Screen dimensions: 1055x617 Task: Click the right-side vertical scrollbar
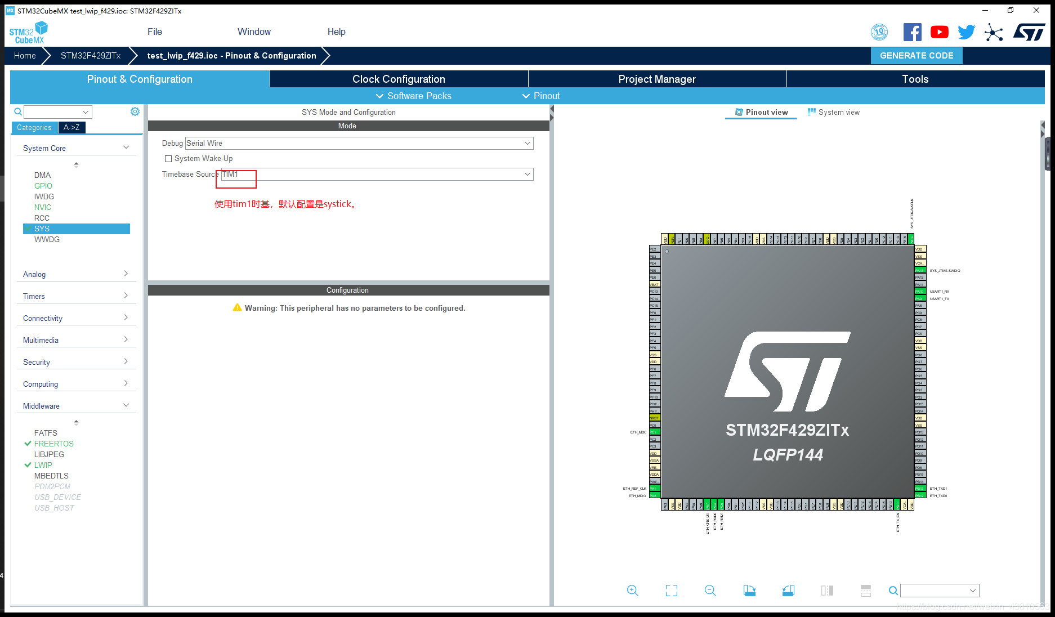(1048, 154)
